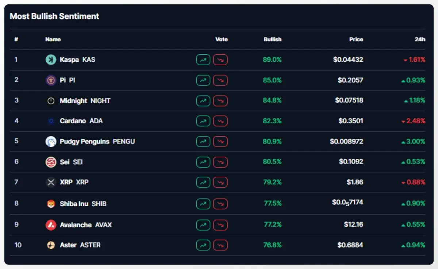Sort by the Price column header
The height and width of the screenshot is (269, 438).
tap(356, 39)
